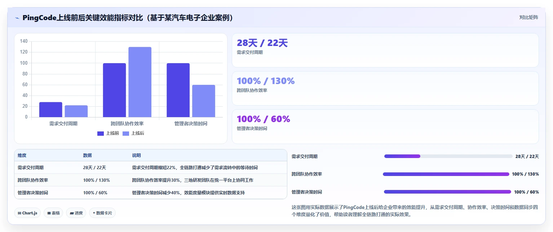Image resolution: width=553 pixels, height=232 pixels.
Task: Click the 跨团队协作效率提升30% description cell
Action: 193,180
